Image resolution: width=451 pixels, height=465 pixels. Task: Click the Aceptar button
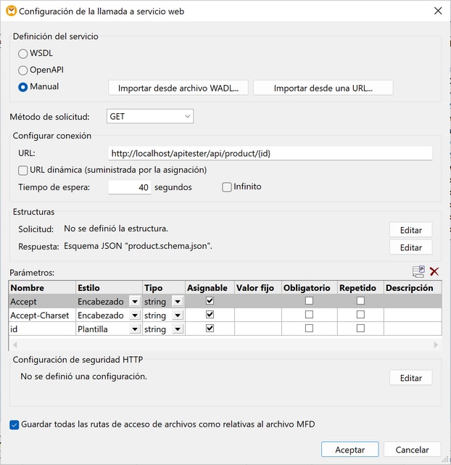coord(350,450)
